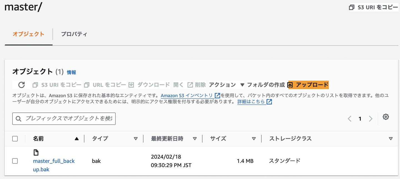Go to the next page arrow
The height and width of the screenshot is (179, 400).
point(371,119)
